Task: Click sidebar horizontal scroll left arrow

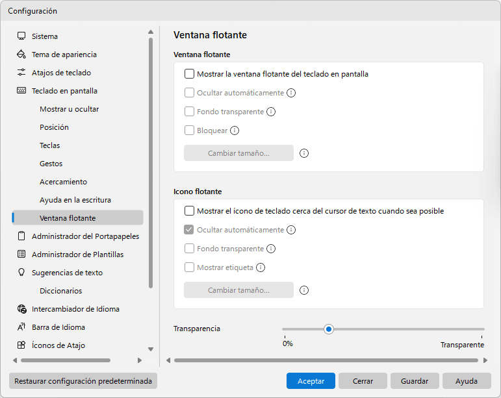Action: tap(15, 360)
